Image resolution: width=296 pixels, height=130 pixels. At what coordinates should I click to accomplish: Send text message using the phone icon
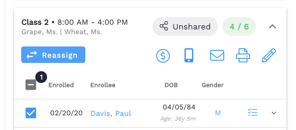(189, 55)
